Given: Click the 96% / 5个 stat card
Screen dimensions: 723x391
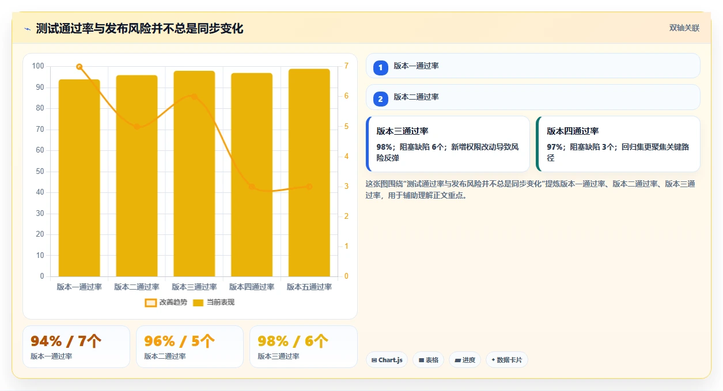Looking at the screenshot, I should pyautogui.click(x=190, y=347).
